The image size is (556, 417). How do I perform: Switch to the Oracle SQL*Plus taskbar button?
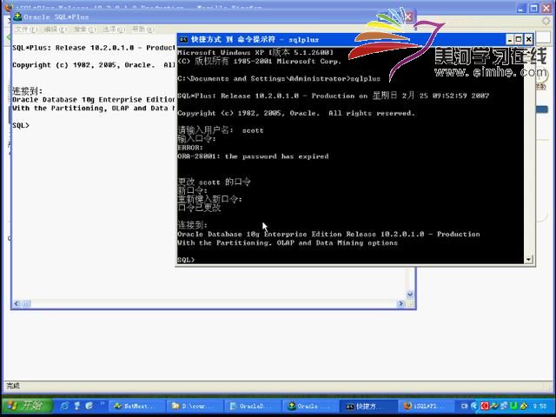click(311, 407)
